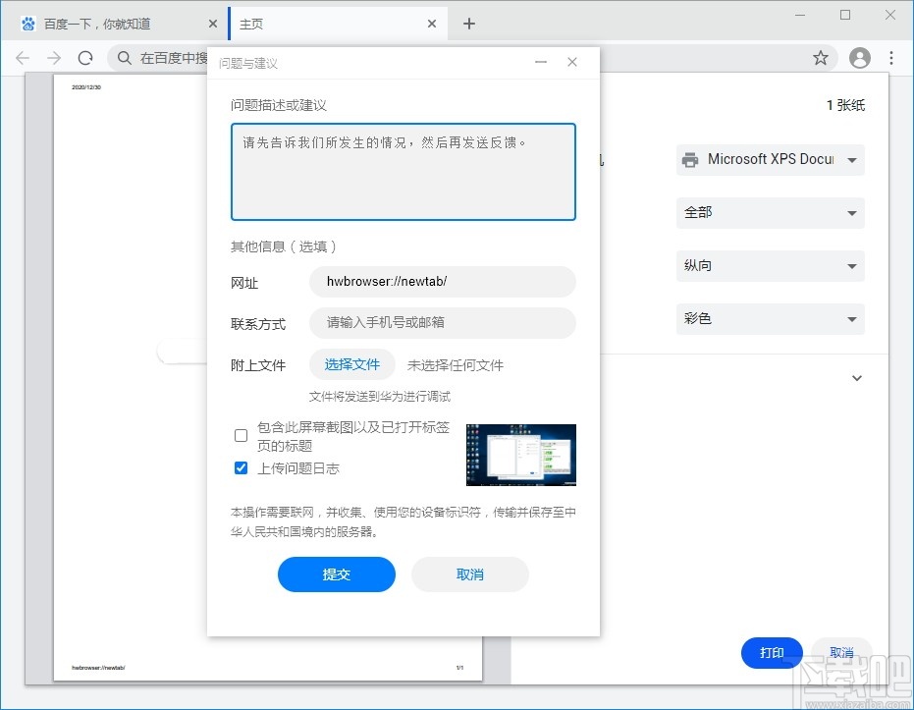Screen dimensions: 914x710
Task: Click the 提交 submit button
Action: (337, 574)
